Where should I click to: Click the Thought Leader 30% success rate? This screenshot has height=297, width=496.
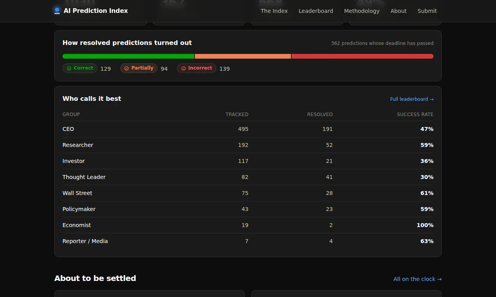(427, 177)
